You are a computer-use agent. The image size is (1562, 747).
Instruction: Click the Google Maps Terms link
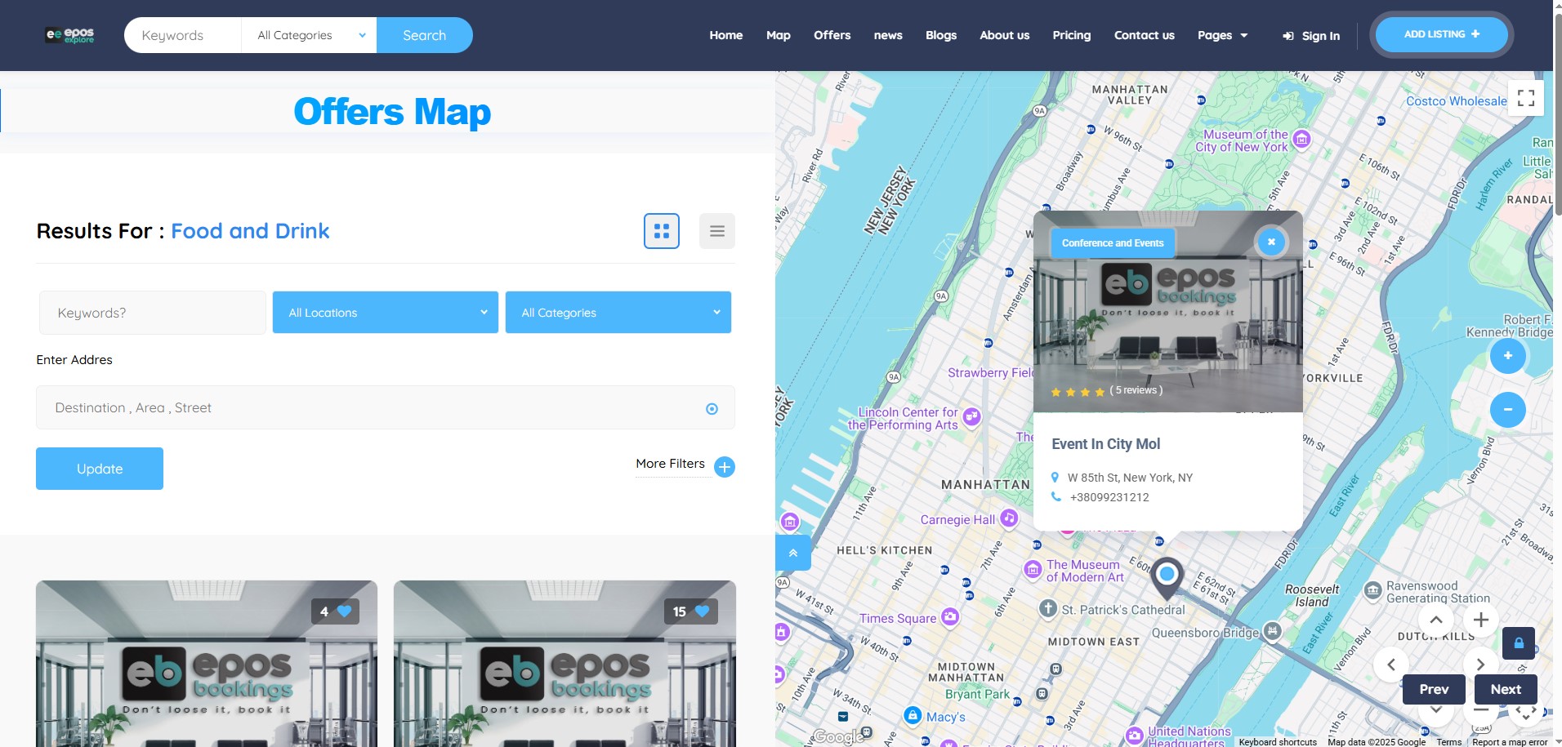(x=1448, y=742)
